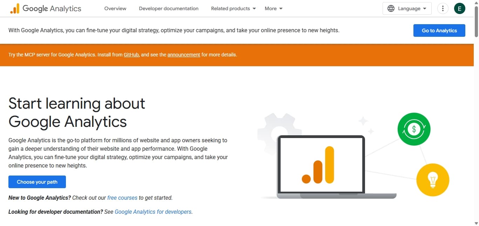The height and width of the screenshot is (226, 479).
Task: Open the Developer documentation tab
Action: pyautogui.click(x=169, y=8)
